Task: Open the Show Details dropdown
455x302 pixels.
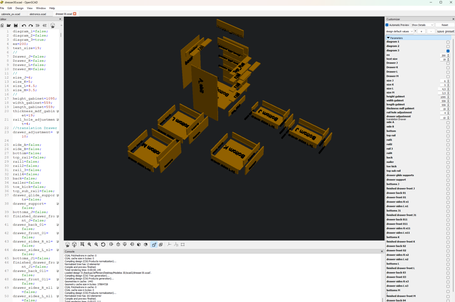Action: coord(422,25)
